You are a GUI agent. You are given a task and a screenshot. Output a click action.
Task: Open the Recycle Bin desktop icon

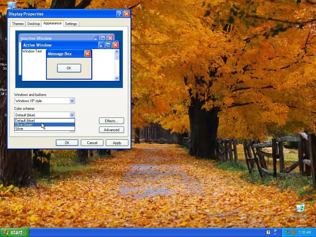[301, 210]
